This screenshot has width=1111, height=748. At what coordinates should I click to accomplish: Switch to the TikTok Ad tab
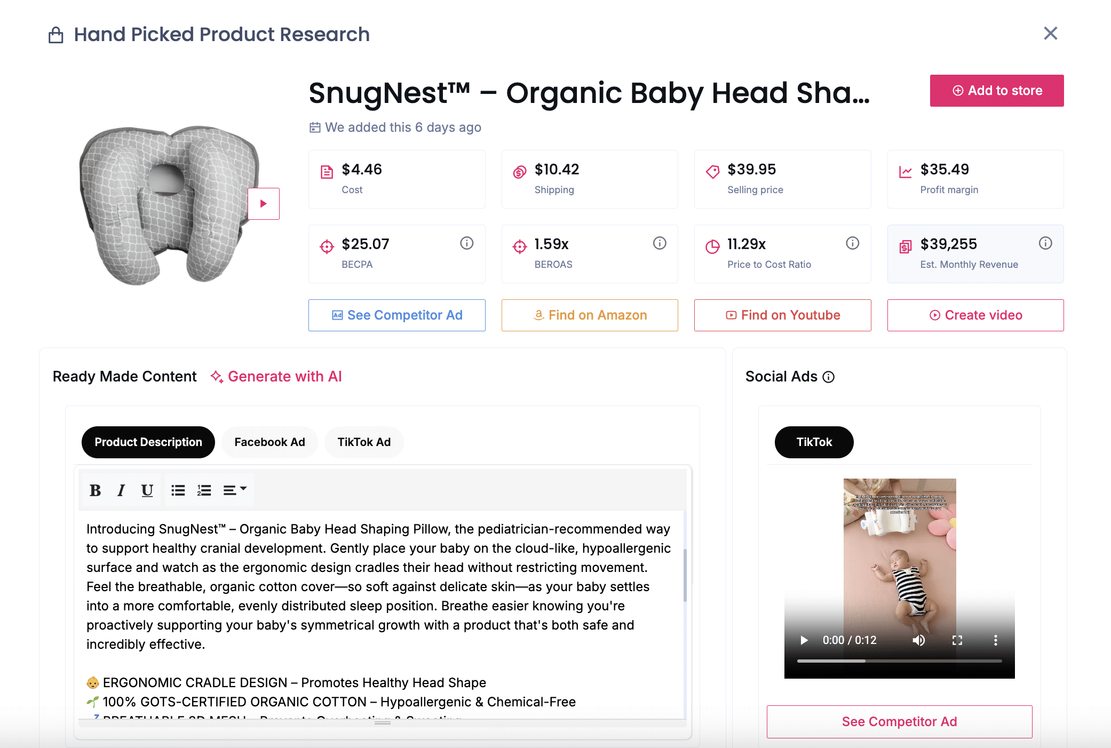pyautogui.click(x=364, y=442)
